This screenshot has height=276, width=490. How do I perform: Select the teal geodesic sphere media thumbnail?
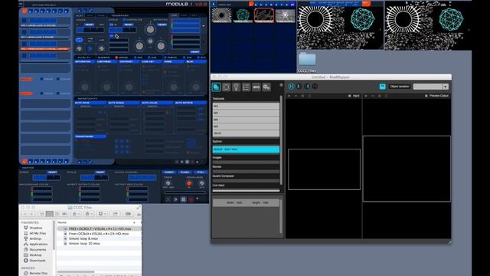coord(243,15)
